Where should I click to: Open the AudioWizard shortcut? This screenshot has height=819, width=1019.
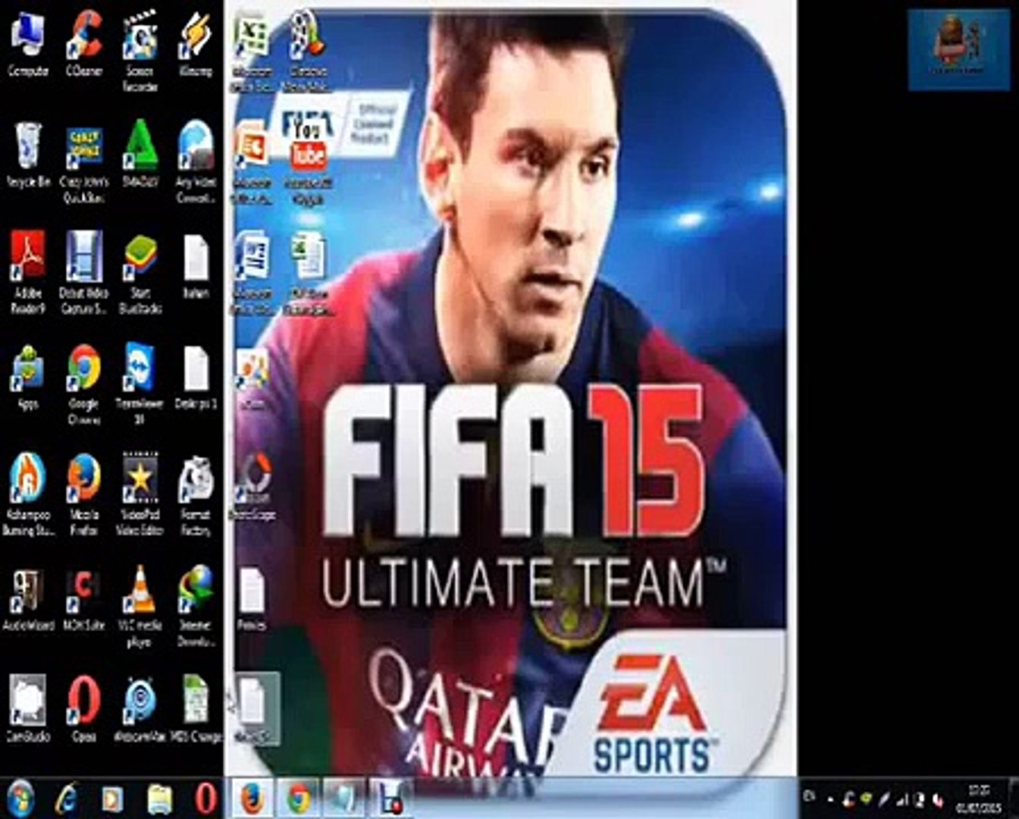click(x=28, y=599)
